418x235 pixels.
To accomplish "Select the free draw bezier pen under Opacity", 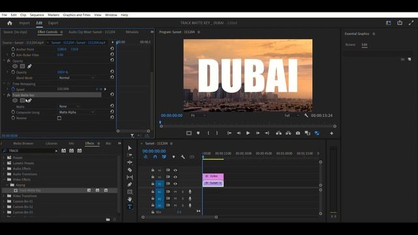I will pyautogui.click(x=29, y=66).
